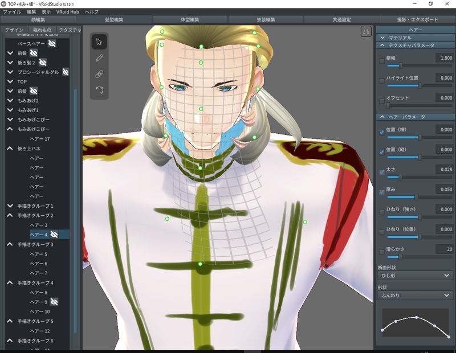Switch to the 髪型編集 tab
Screen dimensions: 456x353
pos(114,19)
